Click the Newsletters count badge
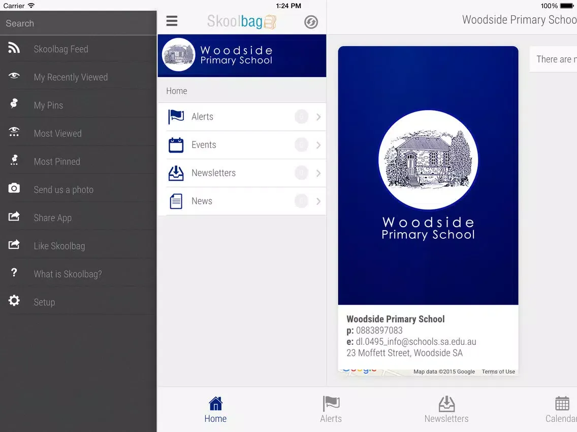577x432 pixels. [301, 173]
